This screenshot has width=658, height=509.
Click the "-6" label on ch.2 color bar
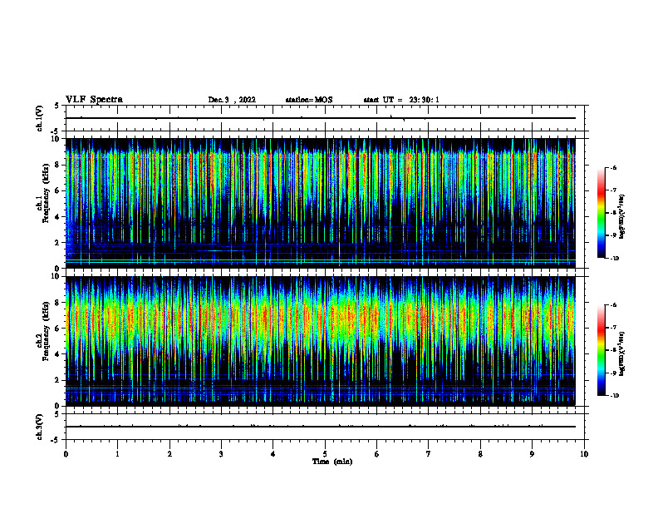click(613, 305)
